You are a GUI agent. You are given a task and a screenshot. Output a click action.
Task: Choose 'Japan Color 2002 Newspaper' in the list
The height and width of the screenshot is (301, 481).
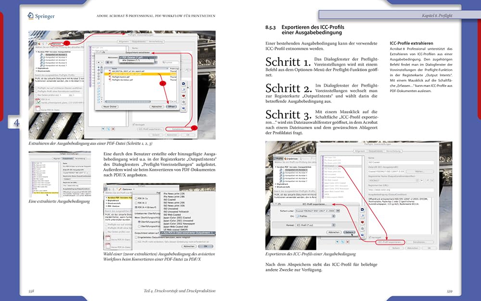click(179, 224)
